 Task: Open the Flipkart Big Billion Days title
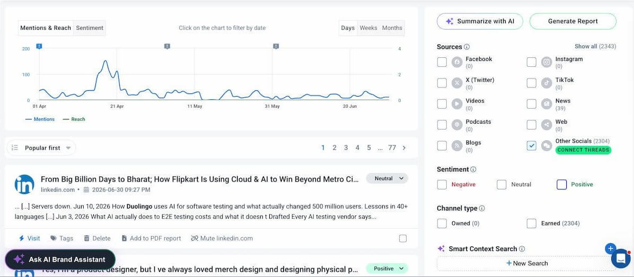click(200, 179)
